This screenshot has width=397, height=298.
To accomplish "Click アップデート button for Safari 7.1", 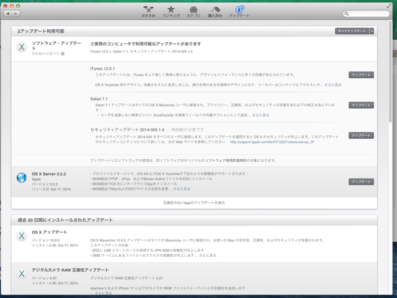I will [361, 105].
